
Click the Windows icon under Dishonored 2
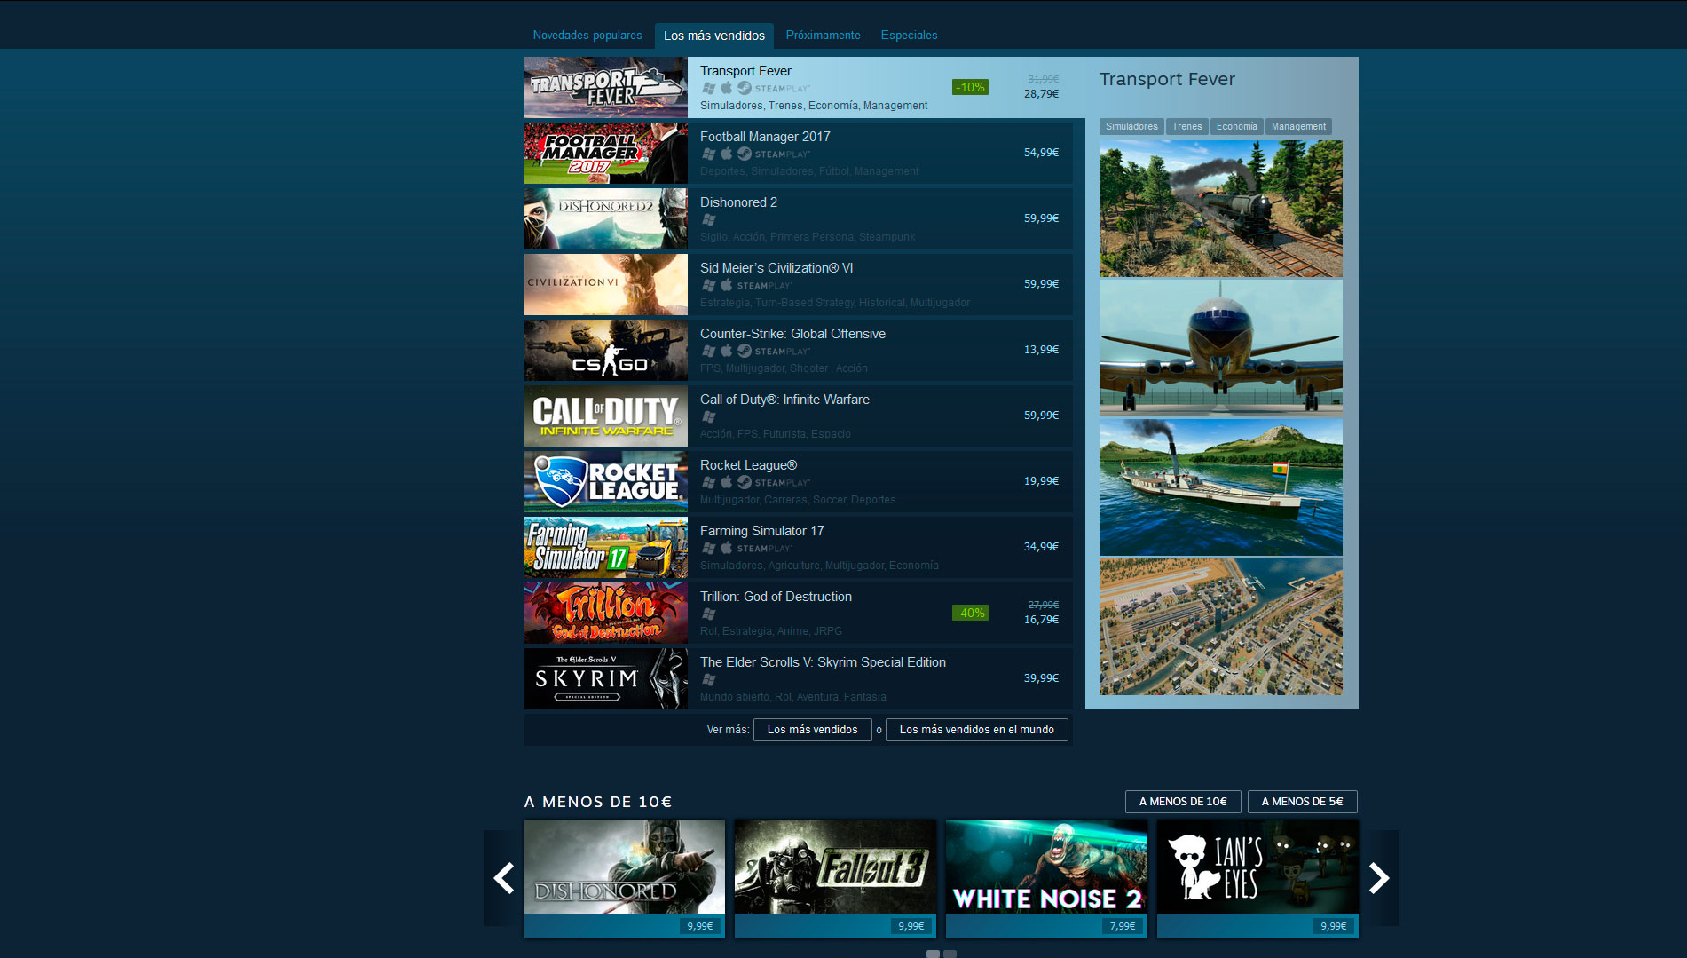click(708, 219)
